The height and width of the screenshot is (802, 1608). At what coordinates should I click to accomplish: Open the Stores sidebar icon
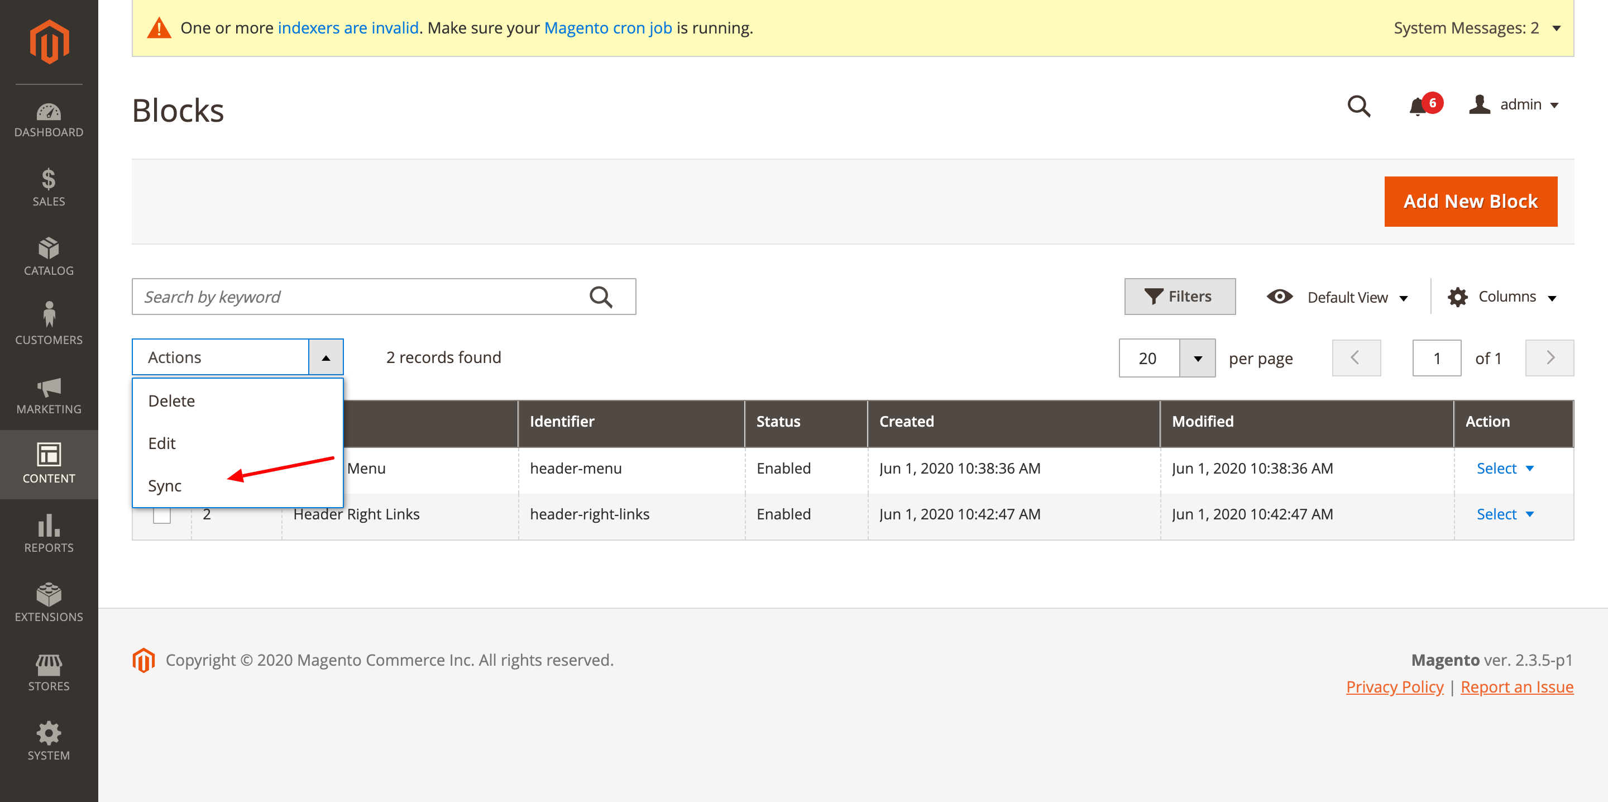(49, 672)
